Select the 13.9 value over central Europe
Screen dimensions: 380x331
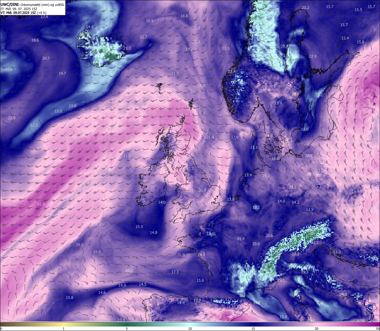click(x=310, y=210)
